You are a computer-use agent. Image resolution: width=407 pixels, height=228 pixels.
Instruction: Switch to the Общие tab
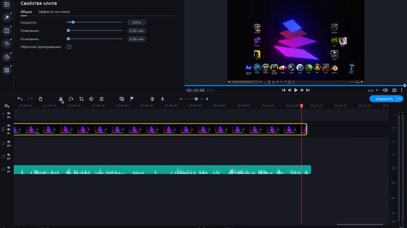point(26,12)
